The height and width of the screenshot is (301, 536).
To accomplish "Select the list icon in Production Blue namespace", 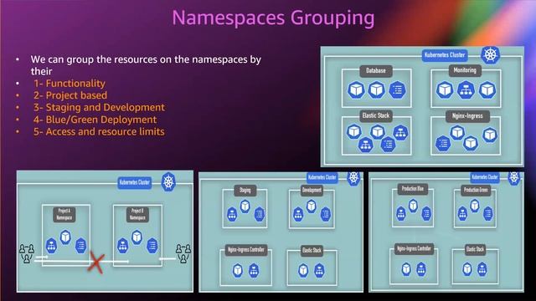I will click(426, 214).
